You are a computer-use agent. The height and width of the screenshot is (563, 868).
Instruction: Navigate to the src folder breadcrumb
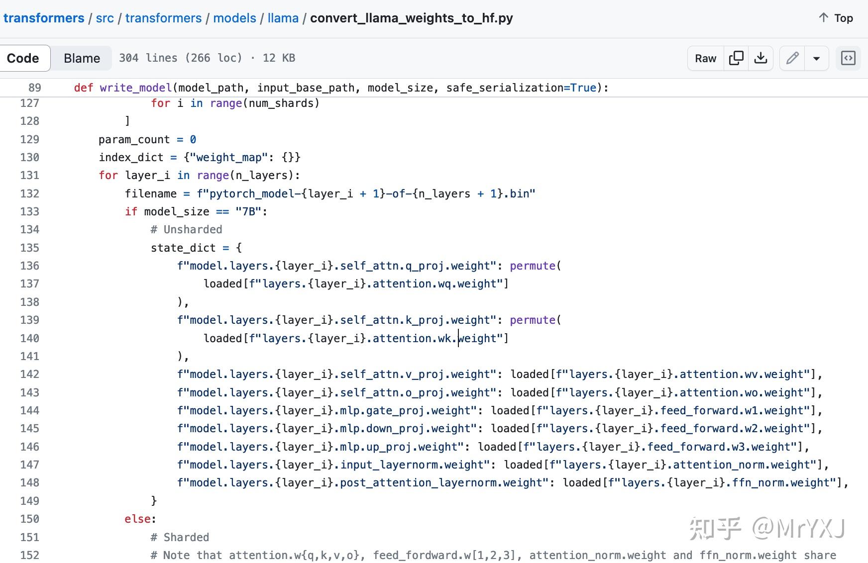pos(105,18)
